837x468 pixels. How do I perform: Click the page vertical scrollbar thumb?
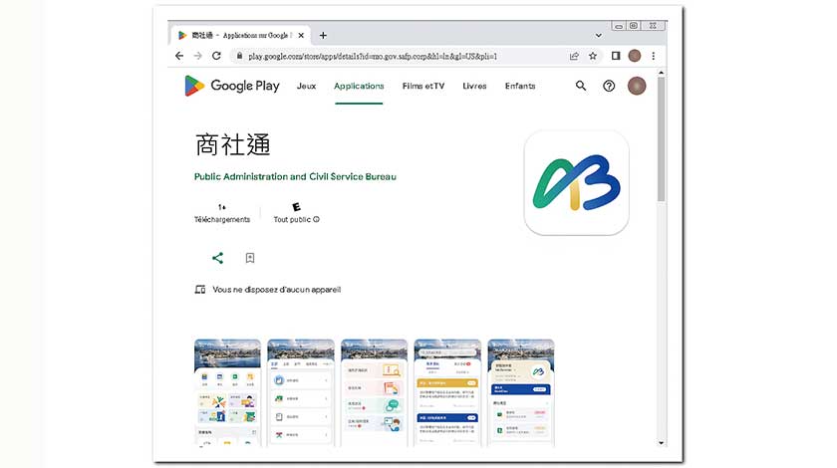click(x=661, y=139)
